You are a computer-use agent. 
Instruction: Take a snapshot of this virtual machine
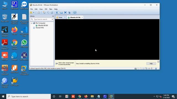44,13
